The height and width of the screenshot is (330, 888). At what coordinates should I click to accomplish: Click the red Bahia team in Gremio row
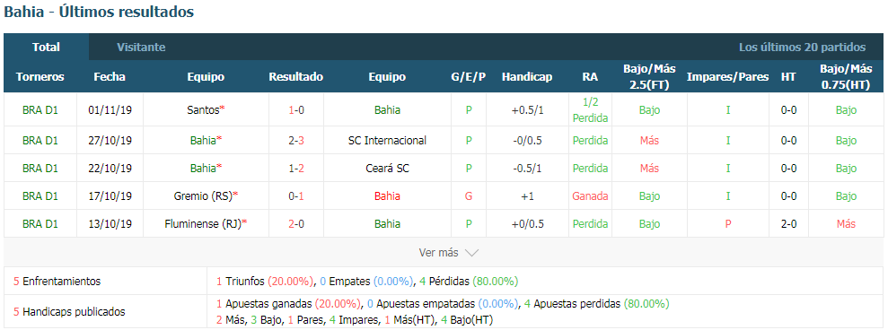[x=387, y=195]
